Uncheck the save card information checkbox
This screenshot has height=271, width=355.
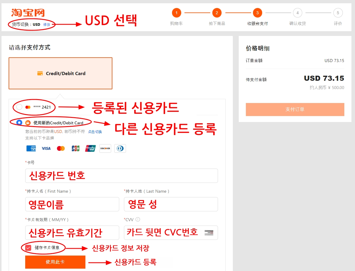(x=28, y=248)
